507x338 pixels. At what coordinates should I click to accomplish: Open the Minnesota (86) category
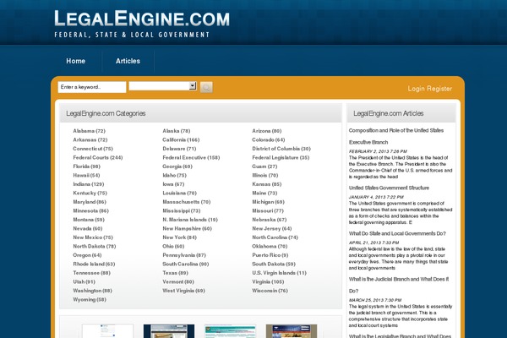[x=90, y=211]
